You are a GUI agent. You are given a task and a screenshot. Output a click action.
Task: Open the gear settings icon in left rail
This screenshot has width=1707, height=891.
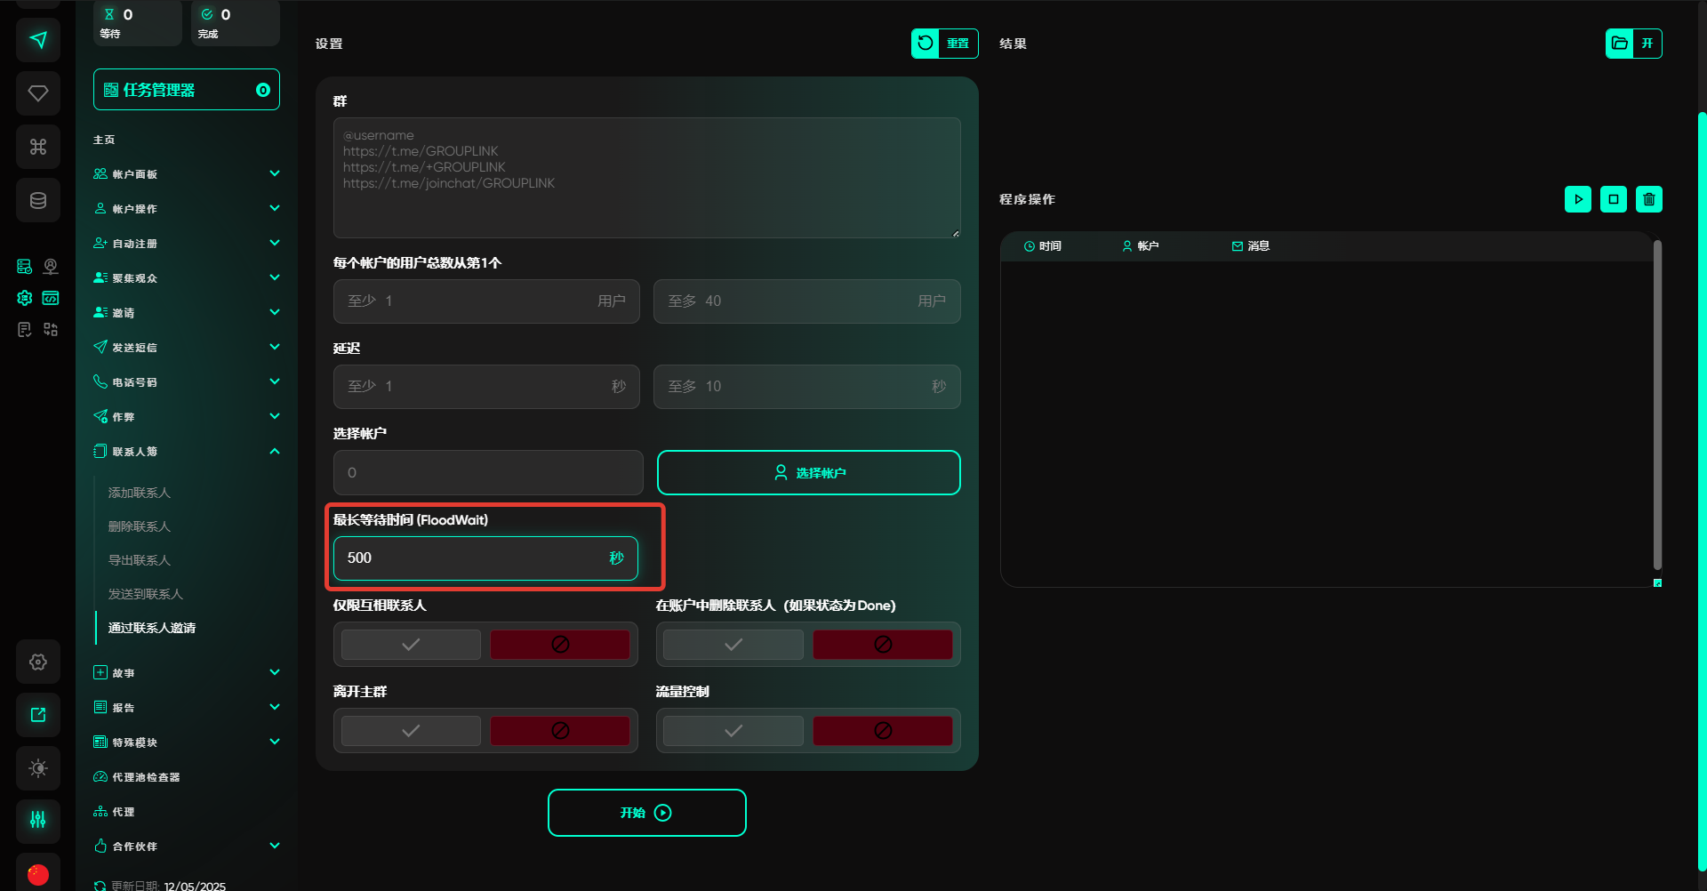[x=38, y=662]
